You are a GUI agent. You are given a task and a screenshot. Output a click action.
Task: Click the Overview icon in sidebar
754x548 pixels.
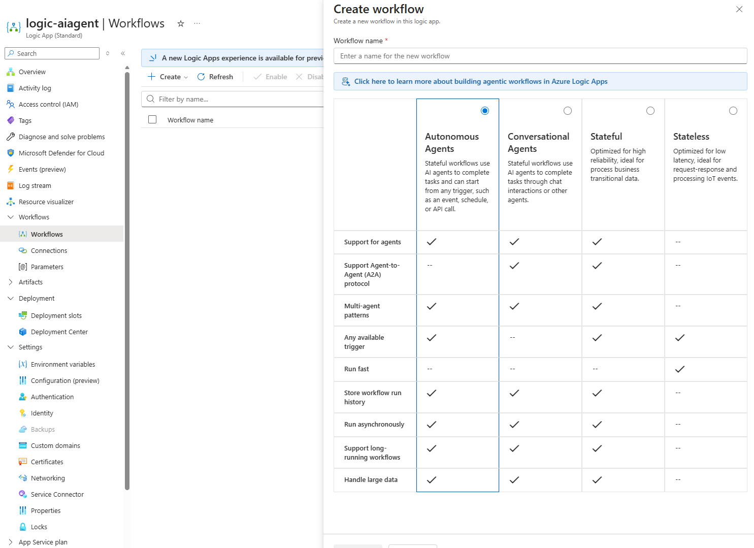coord(11,72)
